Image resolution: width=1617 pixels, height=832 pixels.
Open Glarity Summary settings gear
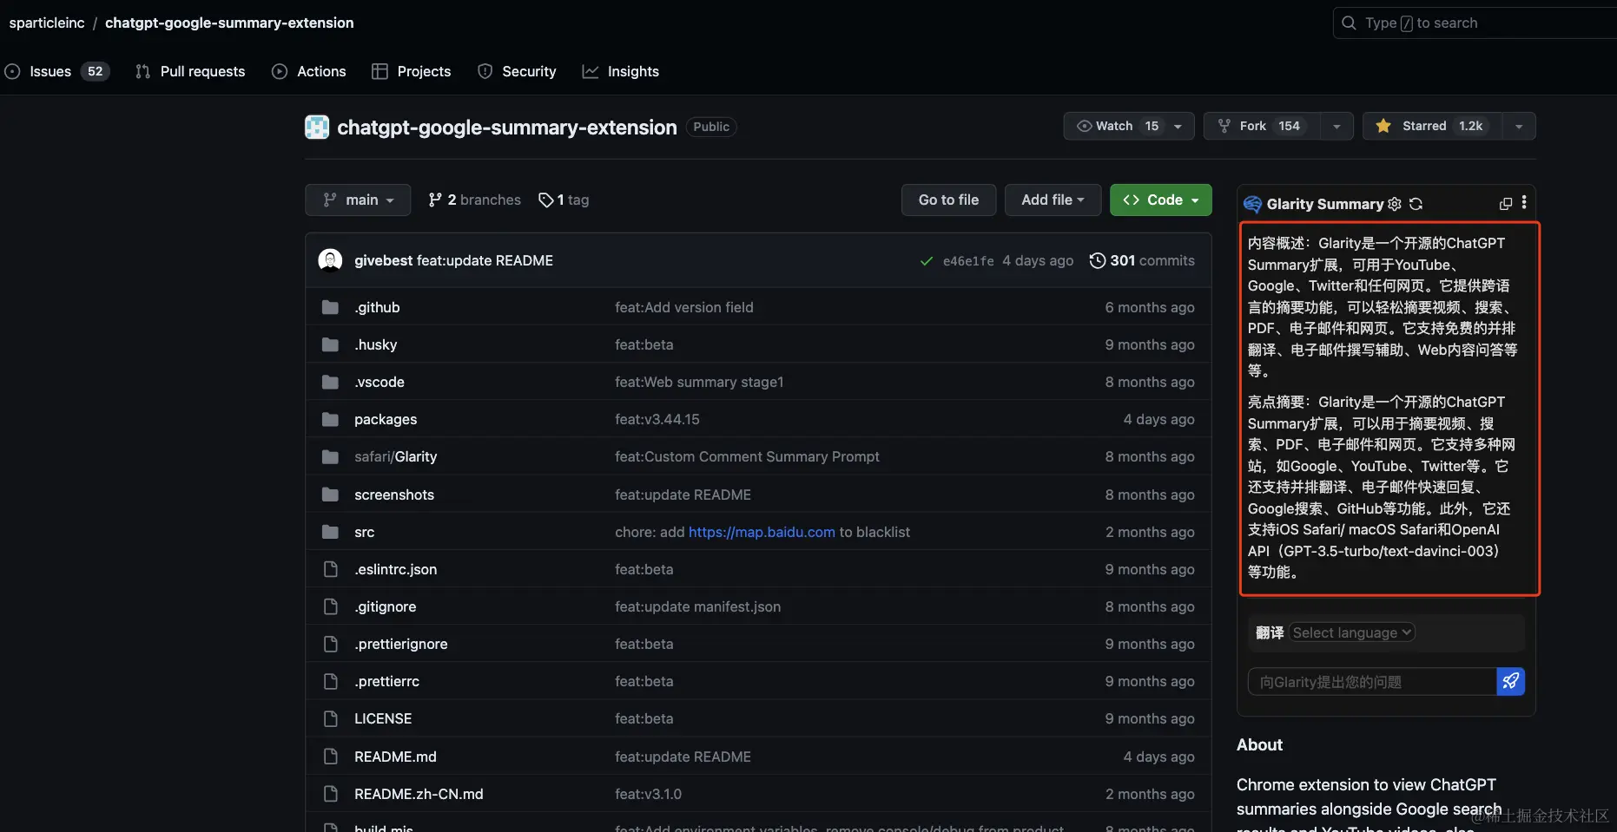(x=1395, y=204)
